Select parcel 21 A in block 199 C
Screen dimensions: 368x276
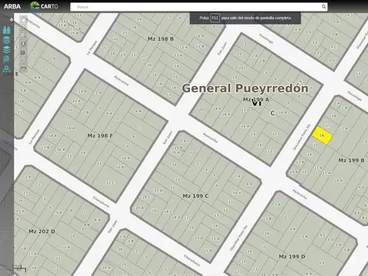click(x=159, y=190)
